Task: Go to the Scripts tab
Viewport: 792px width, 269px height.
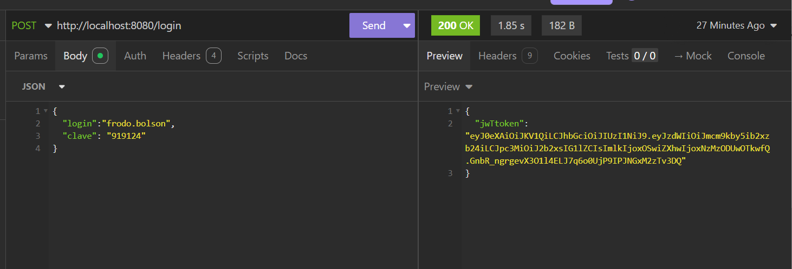Action: pos(252,56)
